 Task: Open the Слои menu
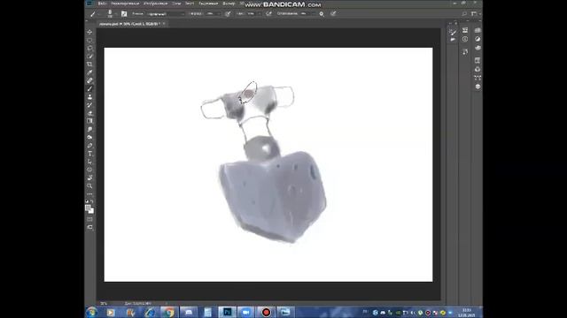click(176, 4)
